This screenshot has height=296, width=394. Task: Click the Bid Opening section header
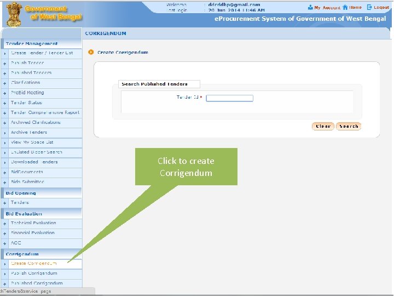[x=21, y=193]
